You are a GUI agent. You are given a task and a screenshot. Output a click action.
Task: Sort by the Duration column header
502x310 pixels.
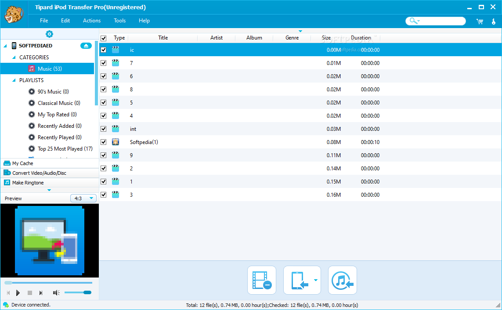tap(361, 38)
